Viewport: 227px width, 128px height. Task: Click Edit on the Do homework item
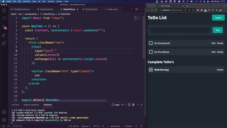click(x=214, y=43)
